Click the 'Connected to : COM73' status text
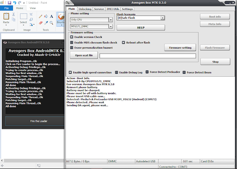Viewport: 237px width, 169px height. click(173, 167)
